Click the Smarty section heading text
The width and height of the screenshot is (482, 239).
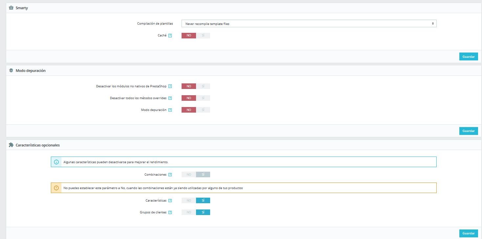[x=22, y=8]
